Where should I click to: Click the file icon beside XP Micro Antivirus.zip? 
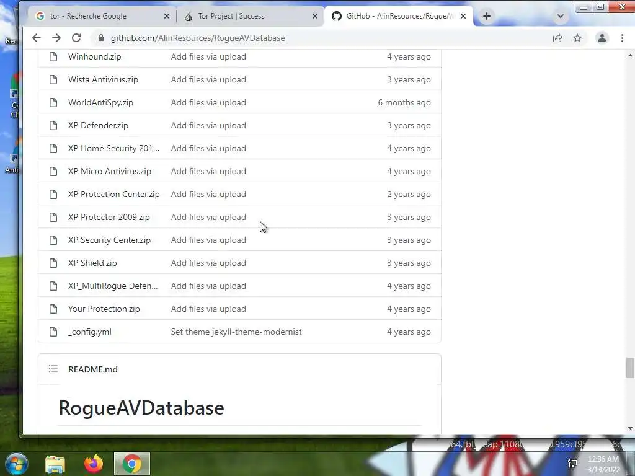point(53,171)
